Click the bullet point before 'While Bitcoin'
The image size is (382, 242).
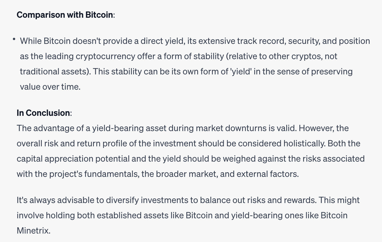(x=14, y=40)
